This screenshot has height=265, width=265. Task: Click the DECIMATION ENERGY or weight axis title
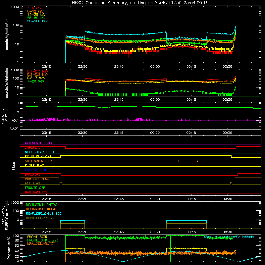tap(5, 215)
